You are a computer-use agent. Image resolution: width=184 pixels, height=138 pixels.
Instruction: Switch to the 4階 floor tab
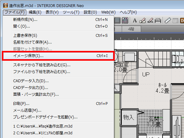[131, 29]
